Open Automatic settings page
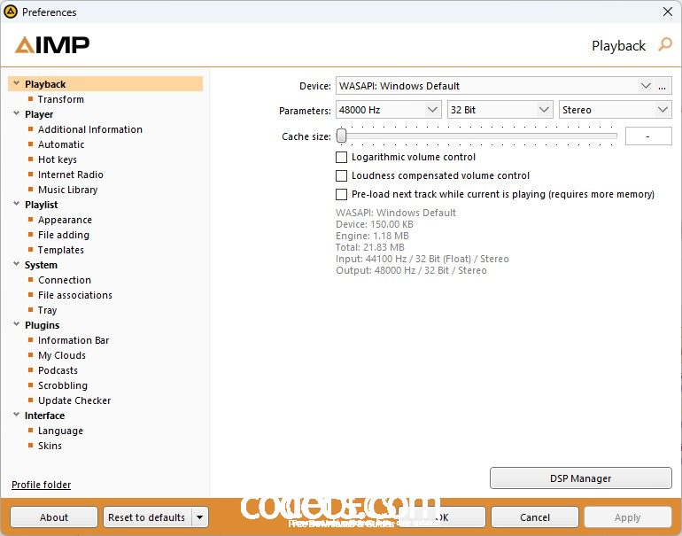Screen dimensions: 682x536 61,144
